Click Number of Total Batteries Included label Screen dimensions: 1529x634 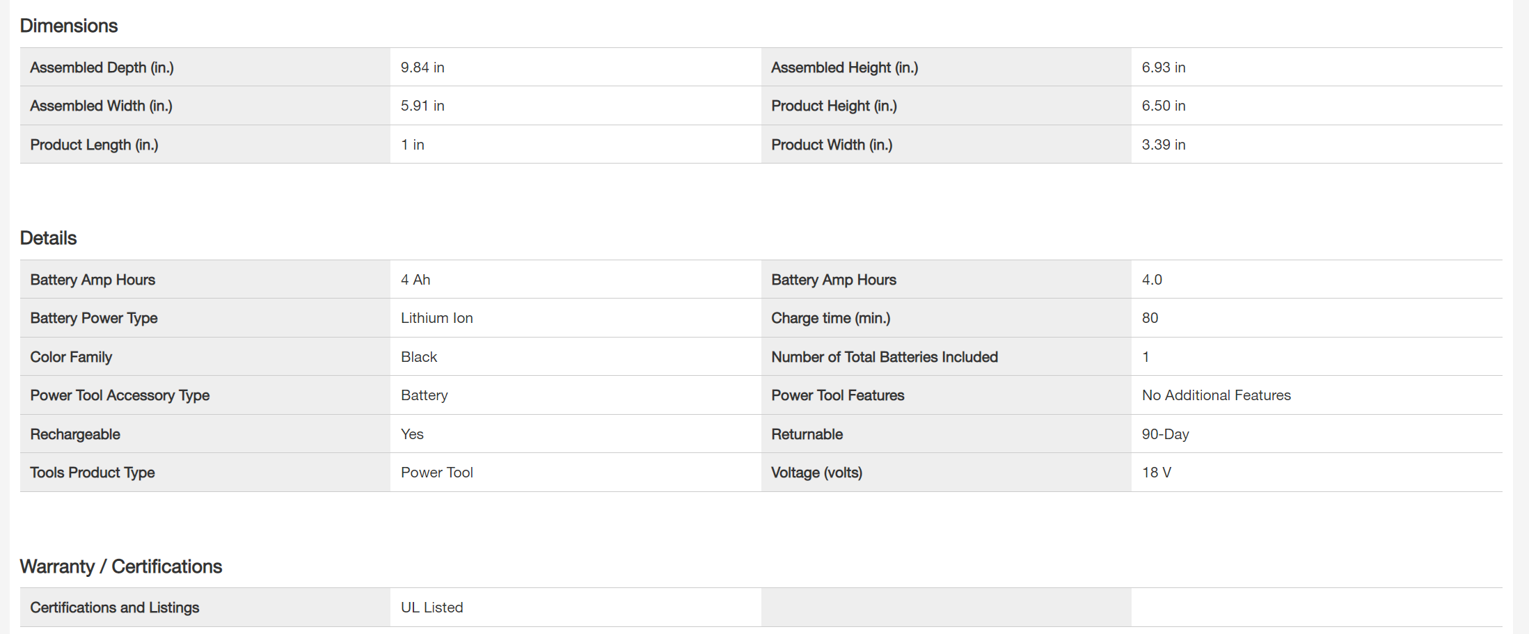[x=884, y=357]
